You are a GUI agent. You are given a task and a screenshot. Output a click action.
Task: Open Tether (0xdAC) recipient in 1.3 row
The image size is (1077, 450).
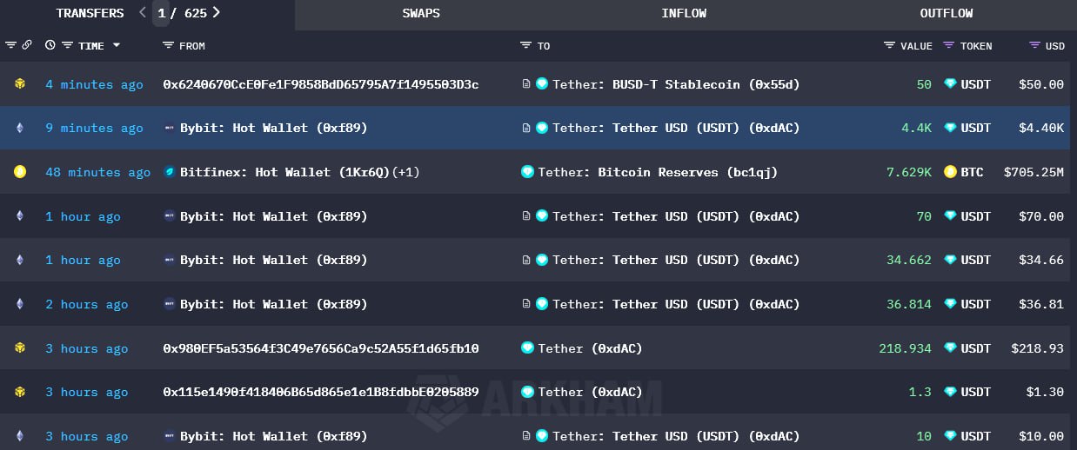tap(590, 392)
